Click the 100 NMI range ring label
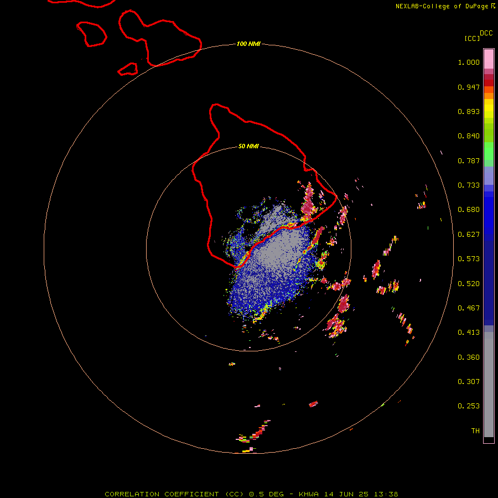This screenshot has width=498, height=498. [x=248, y=44]
